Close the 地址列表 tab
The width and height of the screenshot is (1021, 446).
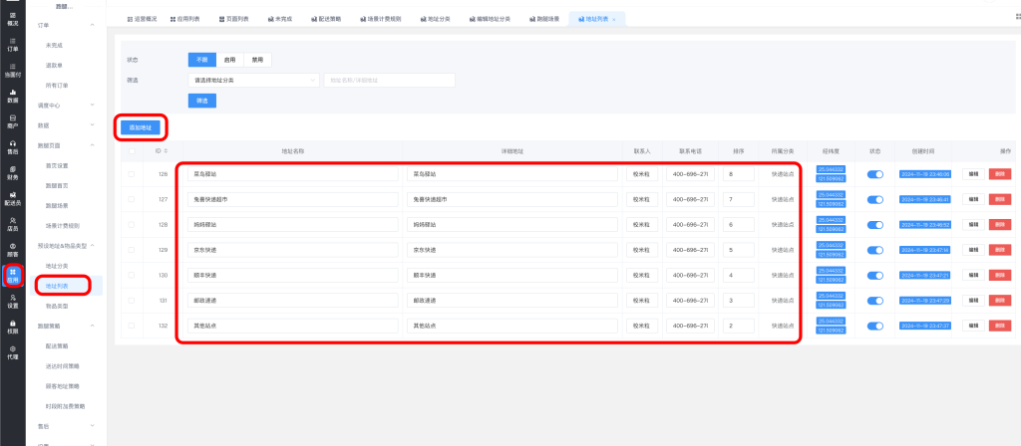click(x=613, y=20)
